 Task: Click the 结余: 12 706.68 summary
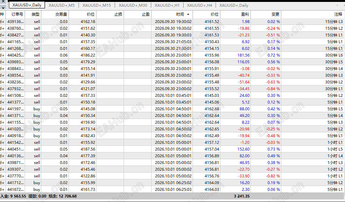pos(63,196)
